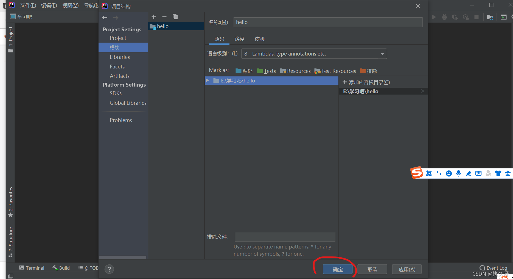Image resolution: width=513 pixels, height=279 pixels.
Task: Select the hello module in list
Action: 163,26
